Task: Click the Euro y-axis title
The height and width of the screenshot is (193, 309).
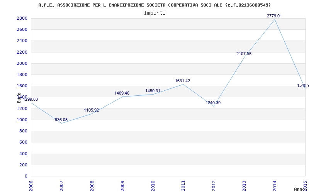Action: 19,98
